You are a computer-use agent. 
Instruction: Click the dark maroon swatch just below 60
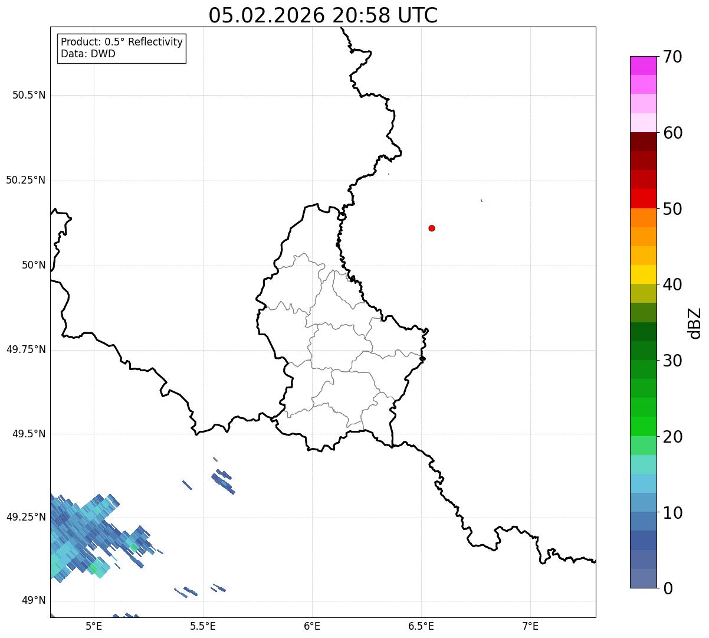[643, 142]
